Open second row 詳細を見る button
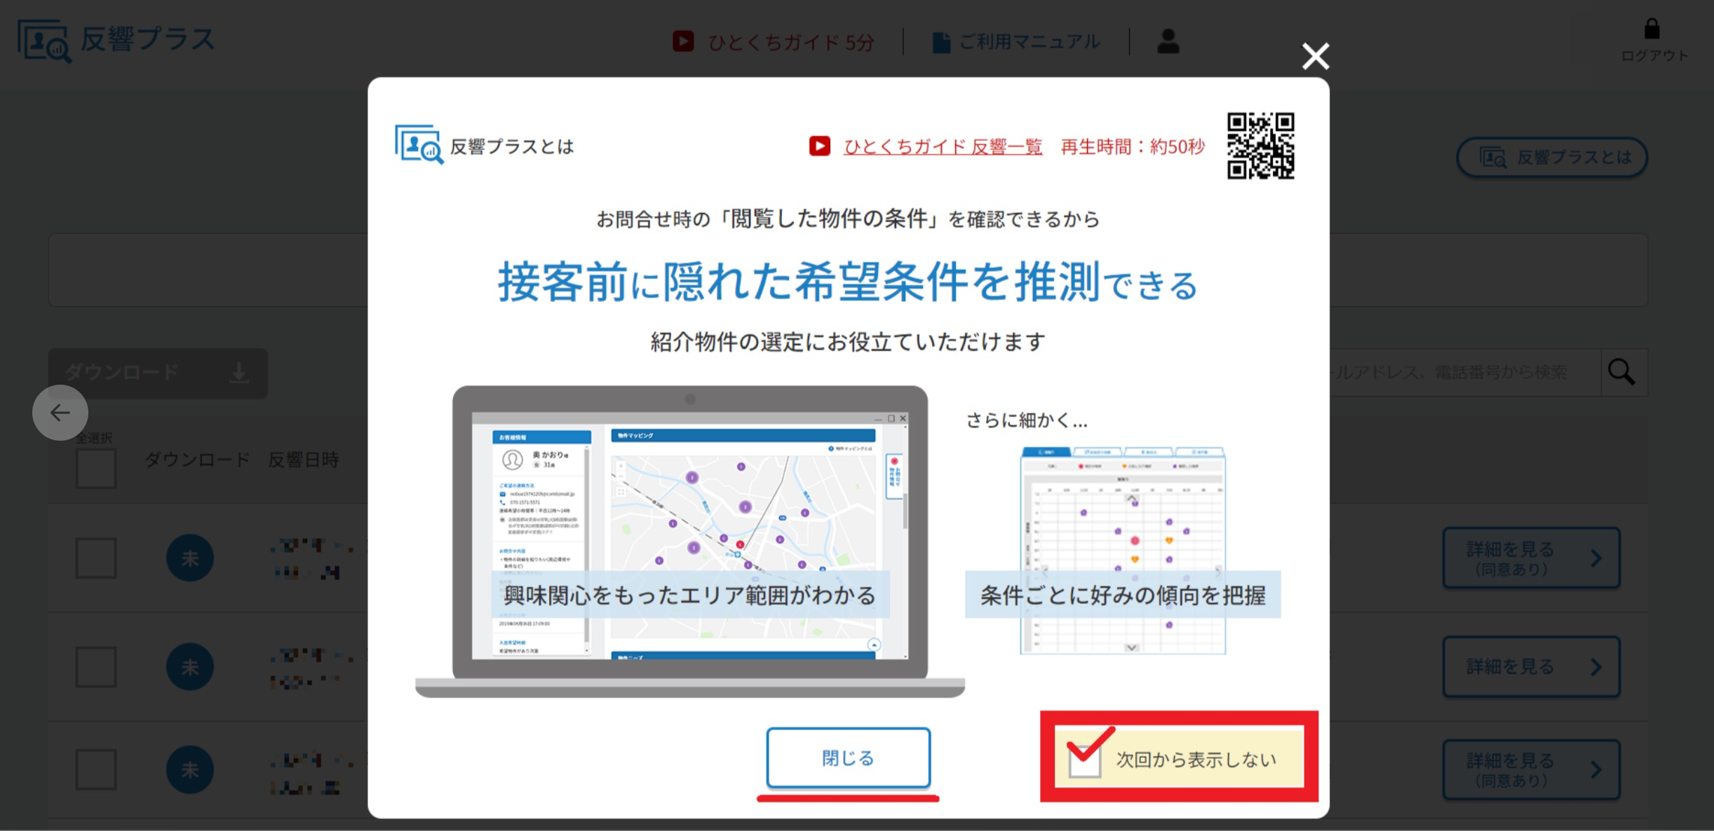The width and height of the screenshot is (1714, 831). pos(1531,666)
